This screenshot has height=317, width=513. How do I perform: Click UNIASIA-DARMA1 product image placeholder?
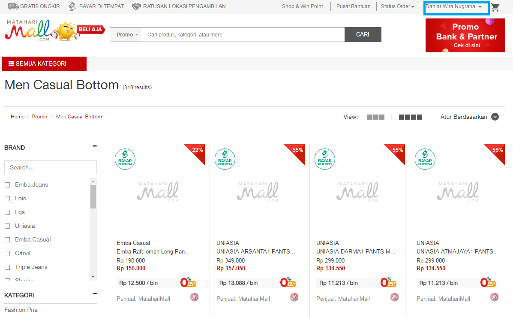[x=357, y=191]
